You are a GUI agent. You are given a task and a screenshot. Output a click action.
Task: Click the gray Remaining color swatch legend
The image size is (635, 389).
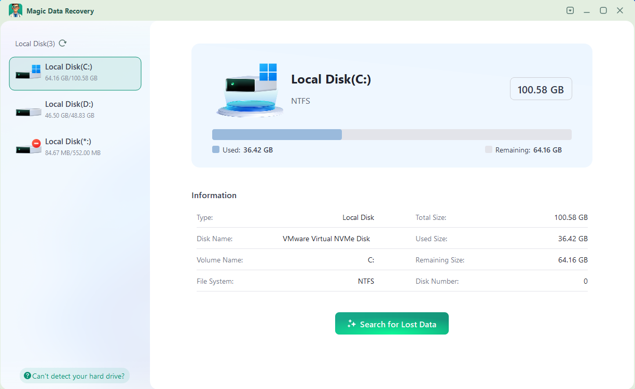(488, 150)
